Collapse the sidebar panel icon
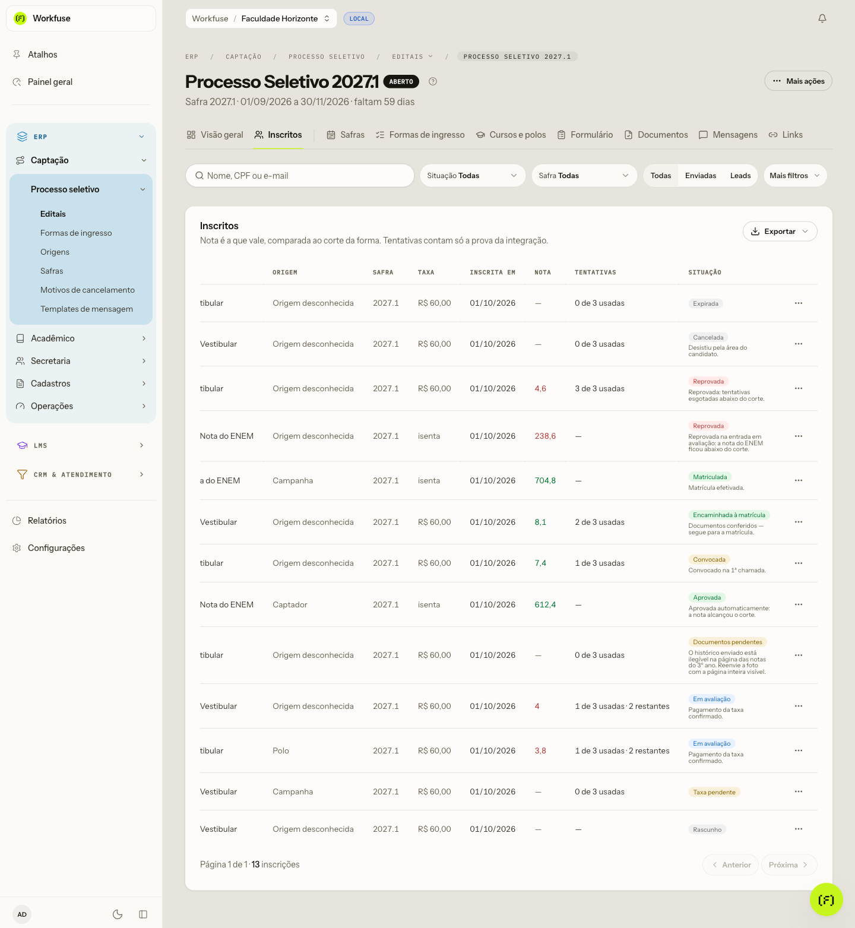The image size is (855, 928). [143, 914]
